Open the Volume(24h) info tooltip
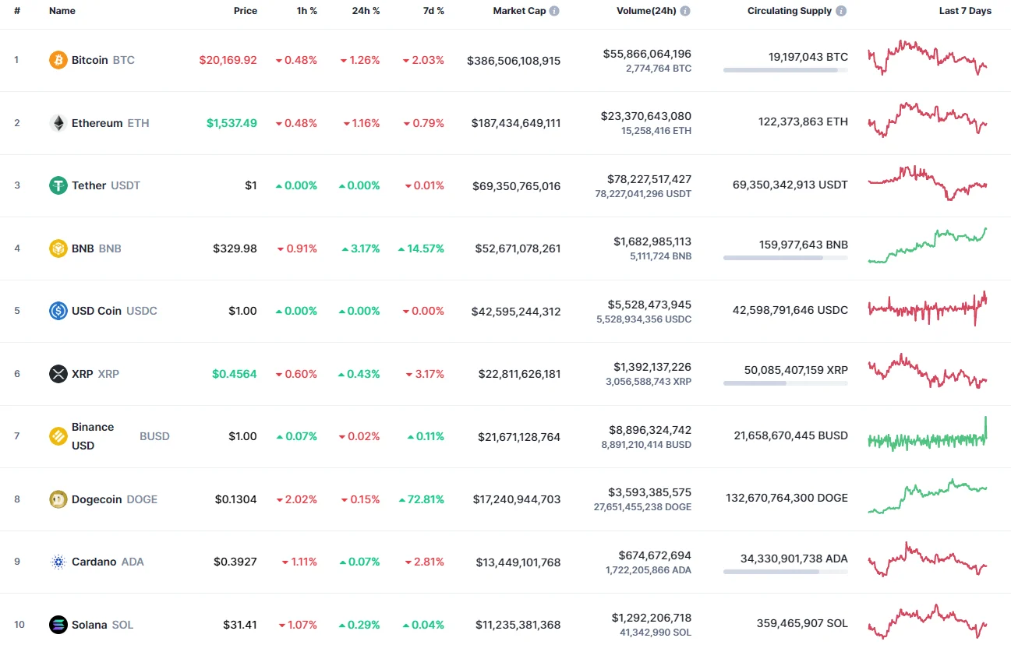 click(x=684, y=11)
